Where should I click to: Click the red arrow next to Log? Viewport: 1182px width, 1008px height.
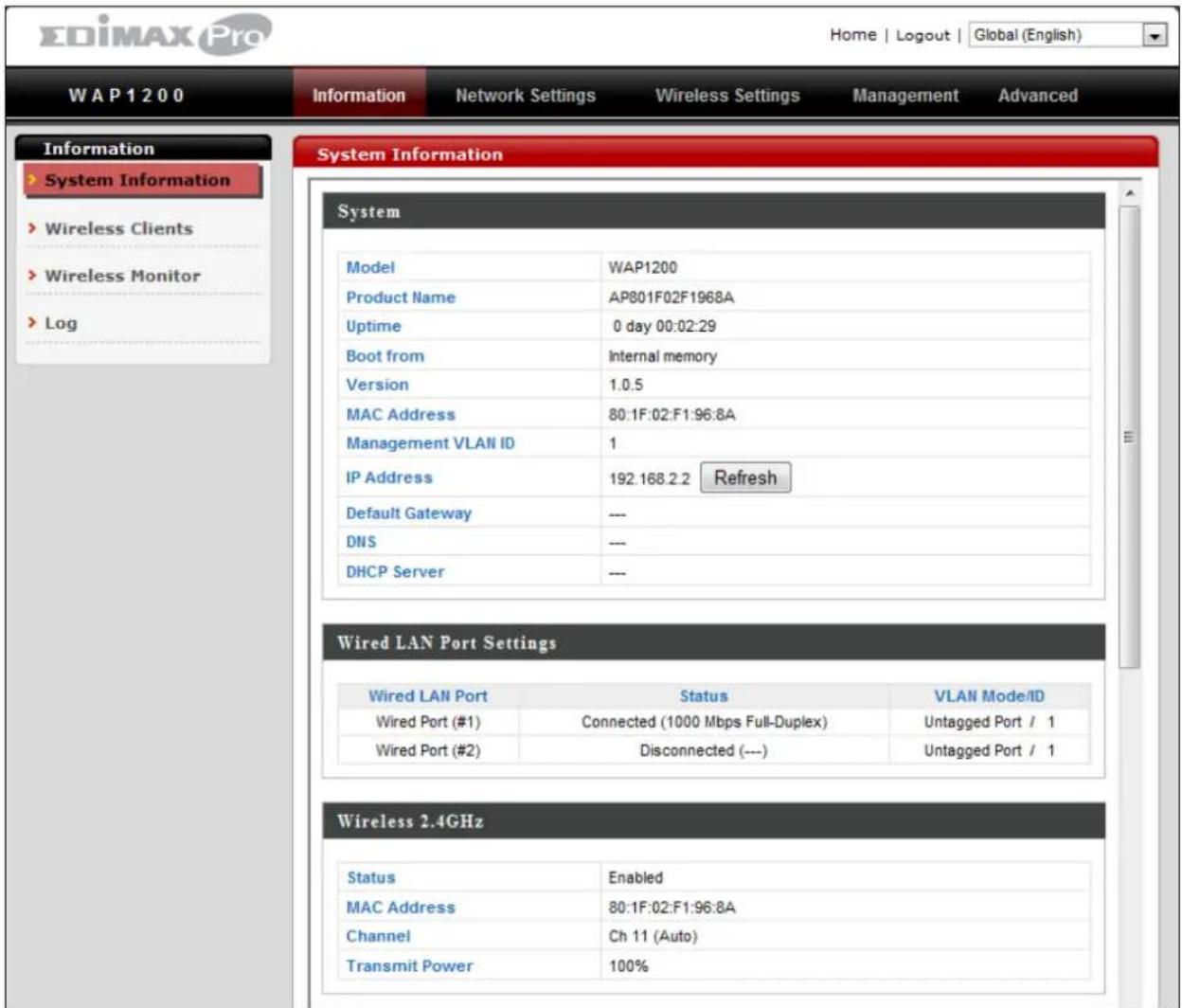pyautogui.click(x=32, y=323)
